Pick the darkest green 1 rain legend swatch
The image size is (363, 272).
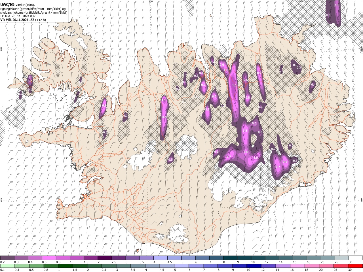66,266
